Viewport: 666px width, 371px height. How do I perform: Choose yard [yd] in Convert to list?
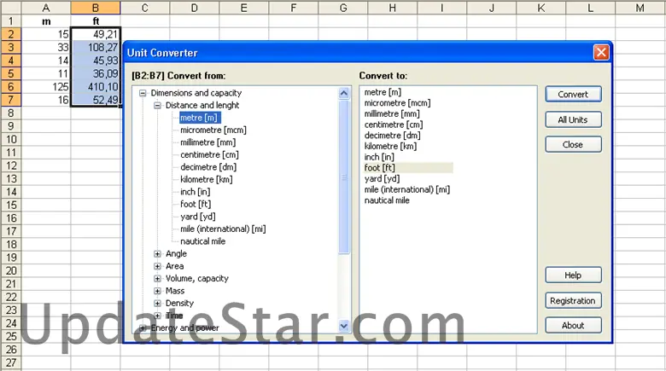[382, 179]
